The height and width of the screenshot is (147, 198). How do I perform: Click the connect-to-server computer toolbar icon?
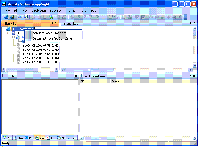coord(6,17)
